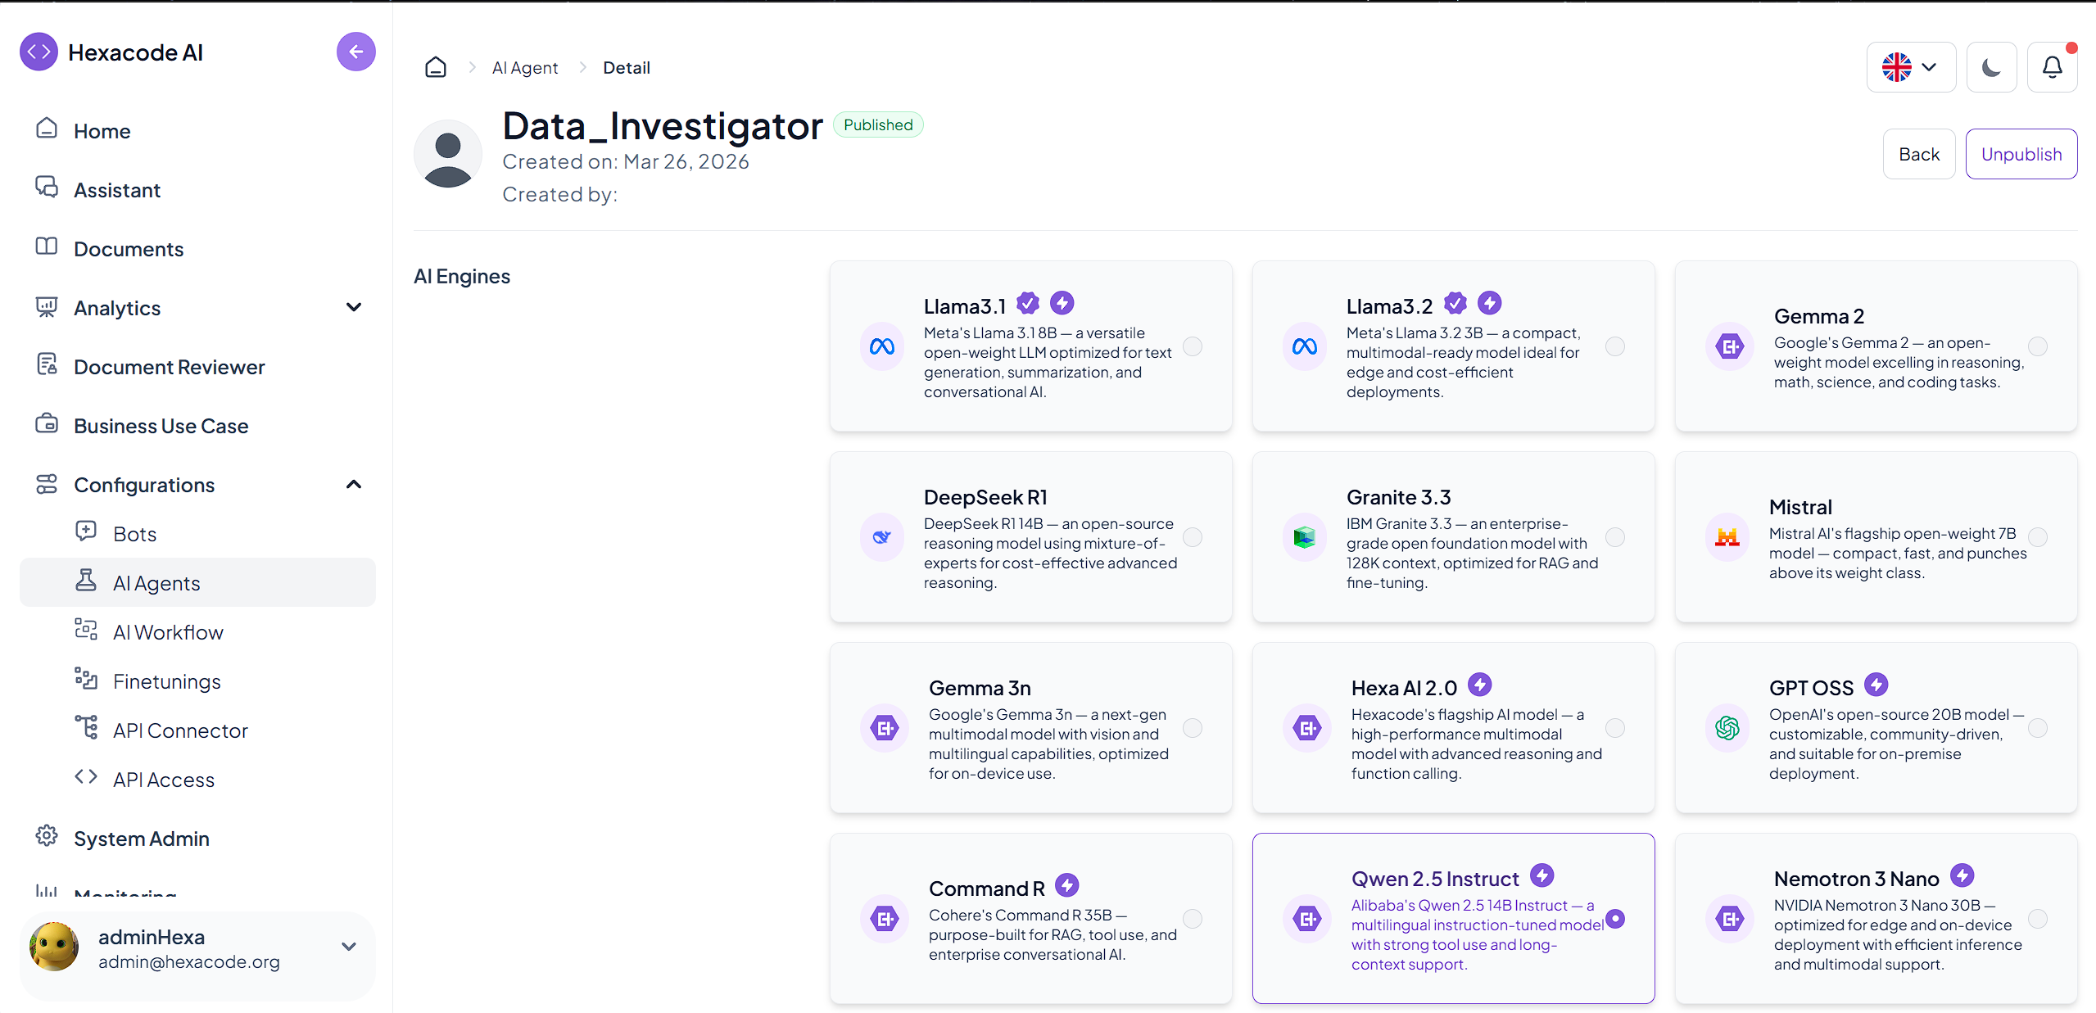The width and height of the screenshot is (2096, 1013).
Task: Click the DeepSeek R1 whale logo
Action: point(882,537)
